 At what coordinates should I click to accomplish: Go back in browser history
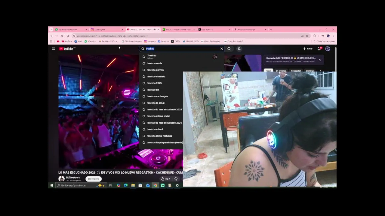point(51,36)
